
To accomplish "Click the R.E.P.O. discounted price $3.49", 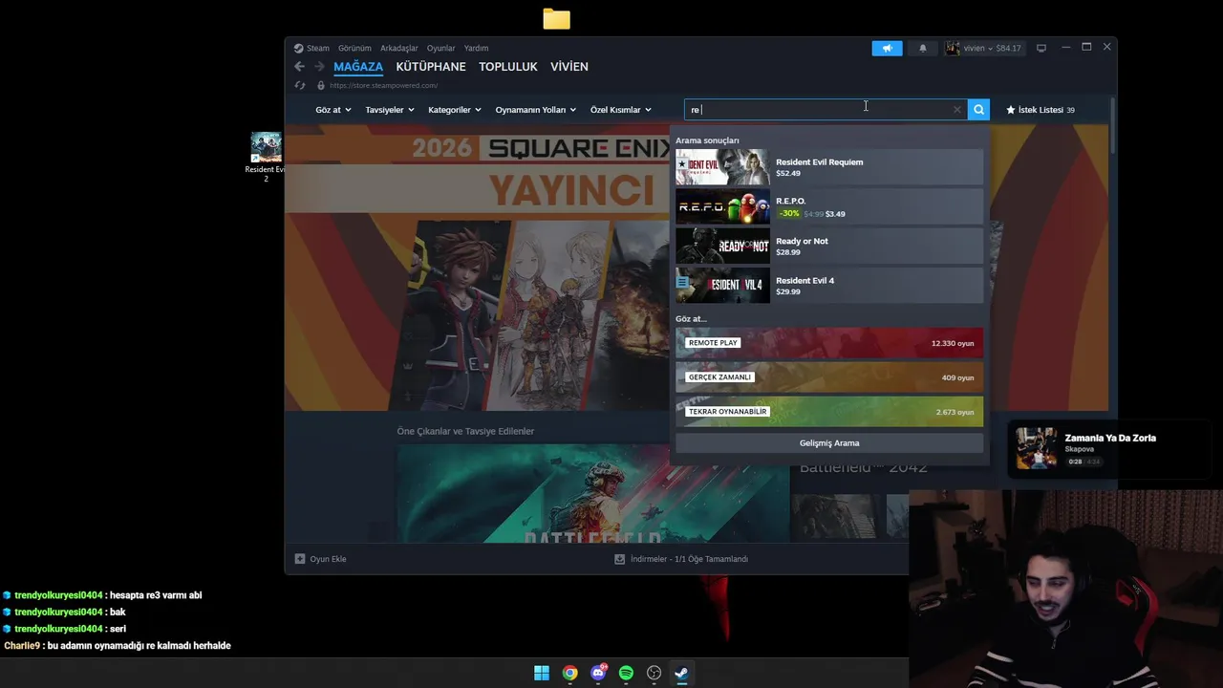I will pyautogui.click(x=835, y=214).
